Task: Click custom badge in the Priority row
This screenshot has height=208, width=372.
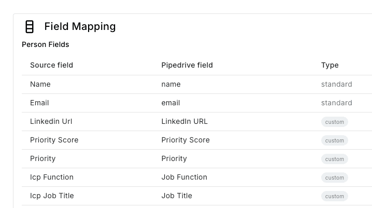Action: [335, 159]
